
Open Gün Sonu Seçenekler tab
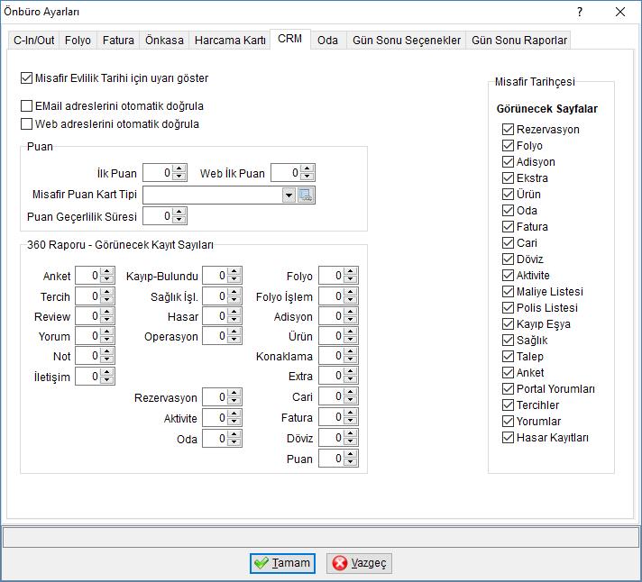[407, 40]
